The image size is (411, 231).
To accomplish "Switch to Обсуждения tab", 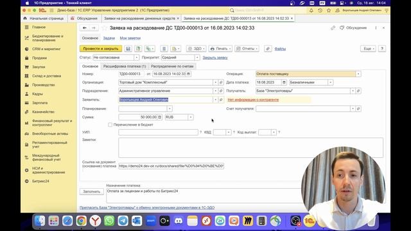I will click(84, 19).
